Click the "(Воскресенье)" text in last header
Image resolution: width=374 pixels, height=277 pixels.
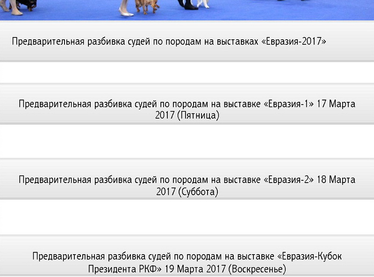point(257,269)
